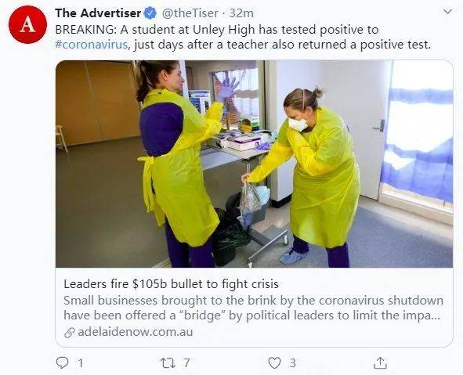463x375 pixels.
Task: Open the reply speech bubble icon
Action: pyautogui.click(x=62, y=362)
